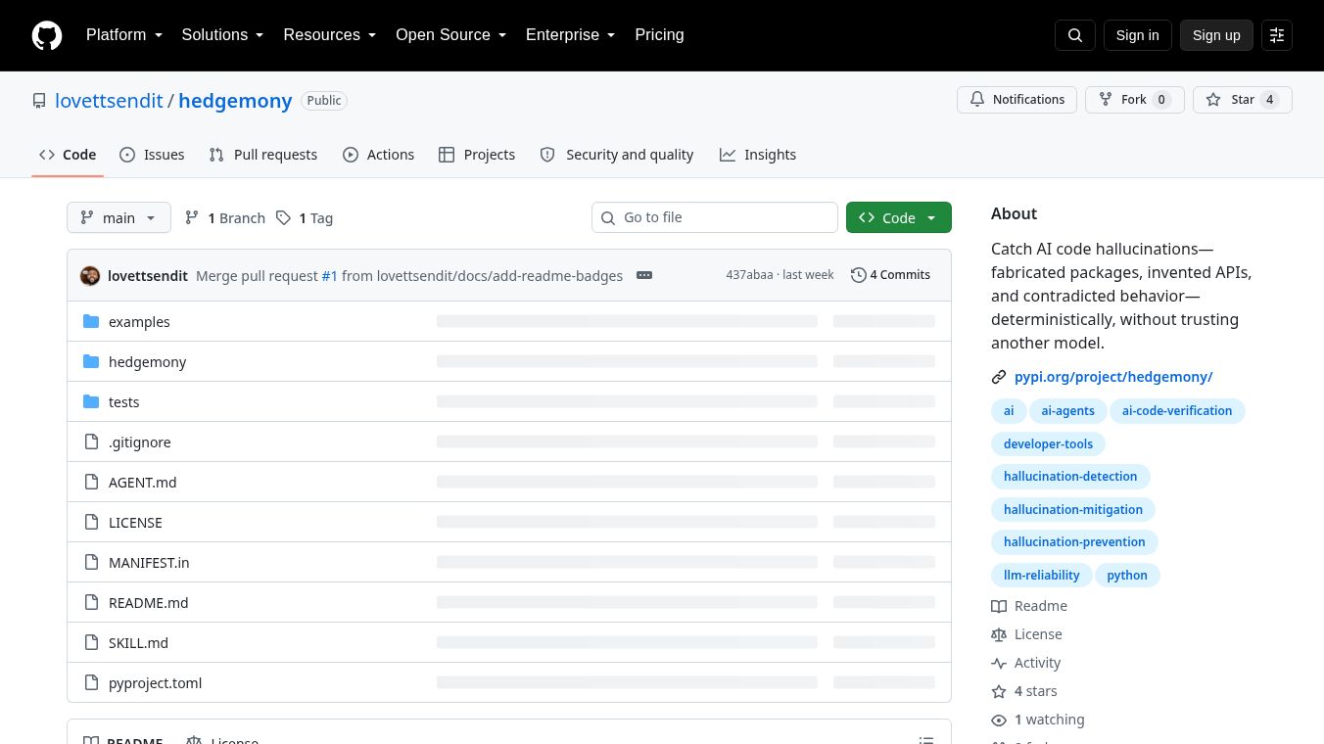
Task: Expand the Resources dropdown menu
Action: [x=330, y=35]
